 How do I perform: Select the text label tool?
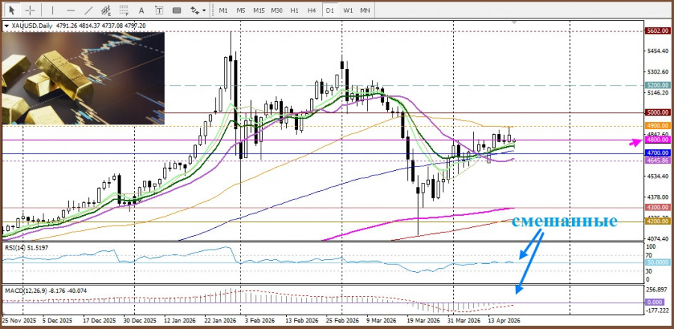pos(160,10)
